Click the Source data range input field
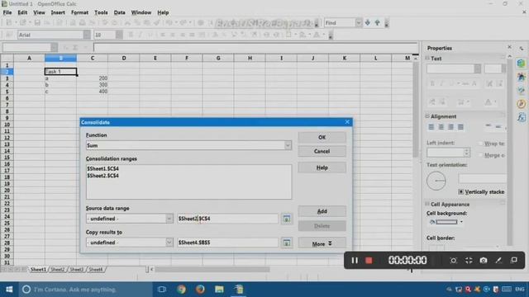529x297 pixels. click(x=228, y=219)
